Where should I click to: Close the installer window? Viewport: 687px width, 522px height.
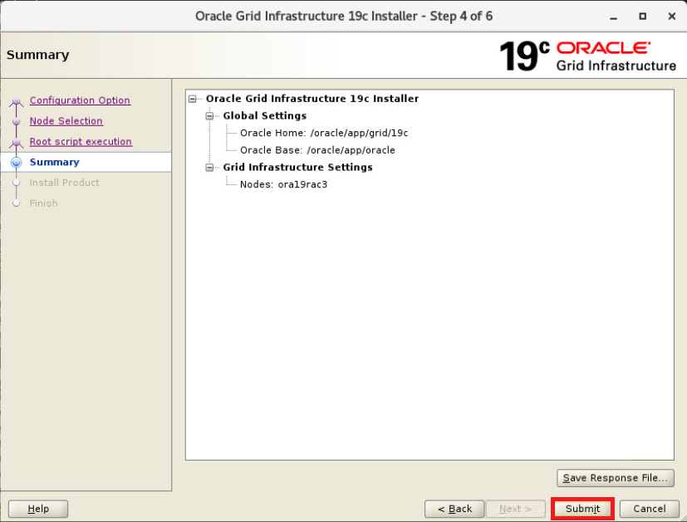point(672,17)
